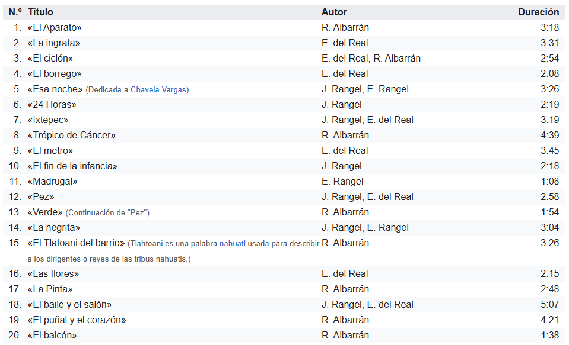Select the «El balcón» track title
Viewport: 569px width, 345px height.
coord(52,336)
